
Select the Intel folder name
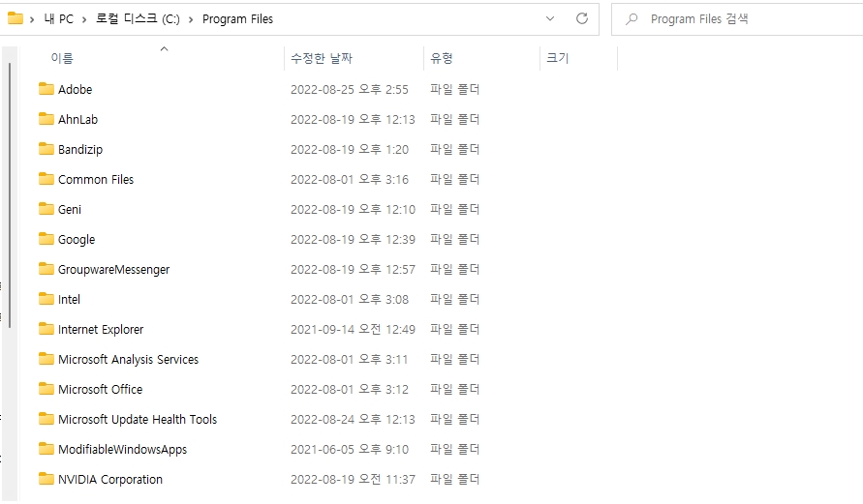pyautogui.click(x=69, y=300)
